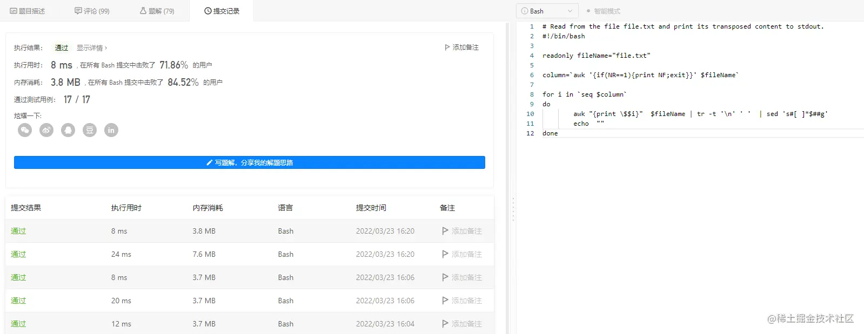Click flag icon in 2022/03/23 16:04 row

point(445,324)
